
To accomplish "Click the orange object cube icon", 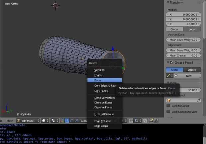I will point(169,101).
